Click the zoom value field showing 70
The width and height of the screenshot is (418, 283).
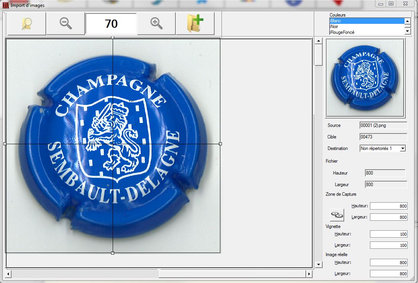[111, 24]
